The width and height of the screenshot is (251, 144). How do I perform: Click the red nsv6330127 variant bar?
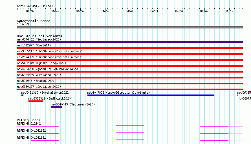tap(130, 89)
